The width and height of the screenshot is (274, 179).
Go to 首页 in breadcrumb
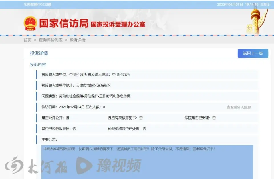[x=27, y=40]
